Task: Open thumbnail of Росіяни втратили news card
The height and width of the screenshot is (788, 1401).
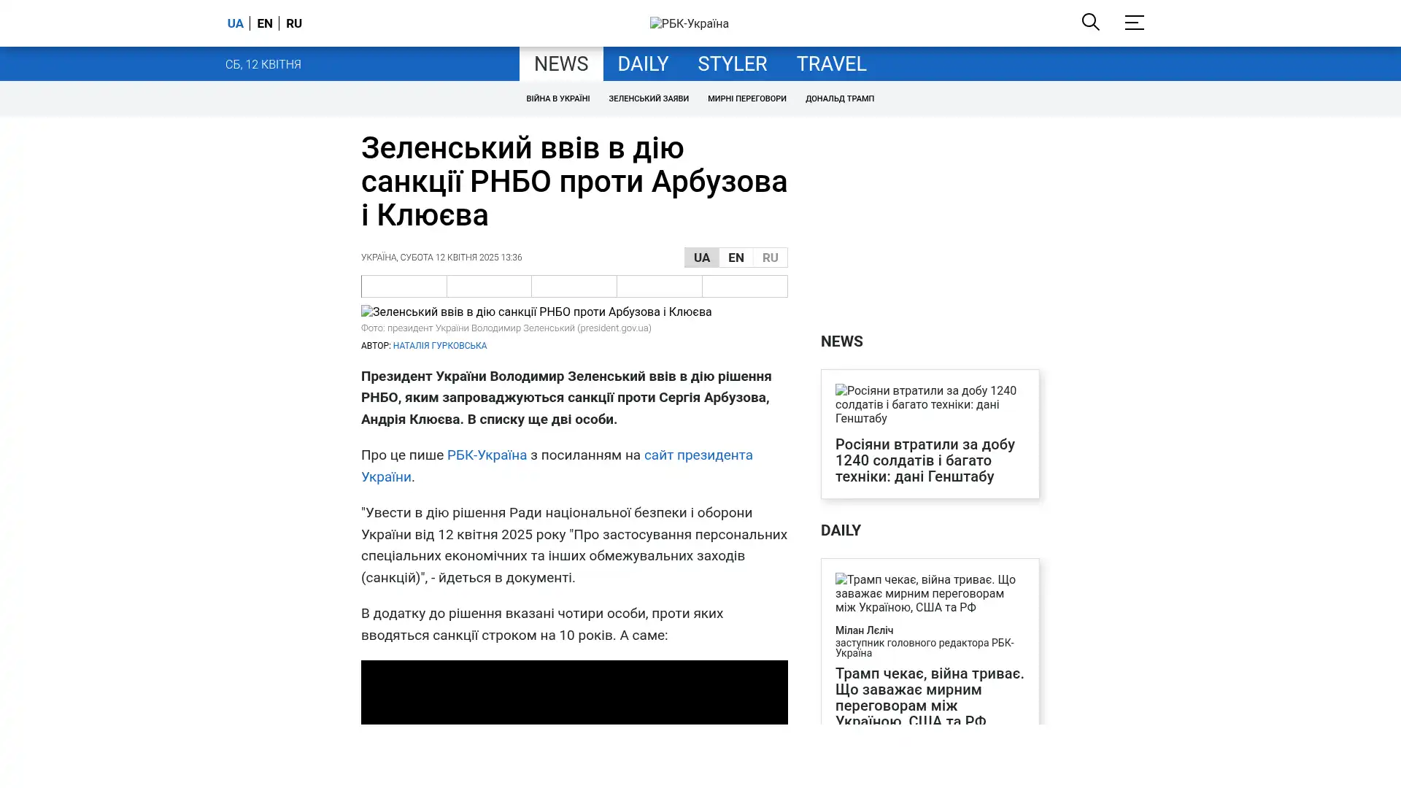Action: 930,404
